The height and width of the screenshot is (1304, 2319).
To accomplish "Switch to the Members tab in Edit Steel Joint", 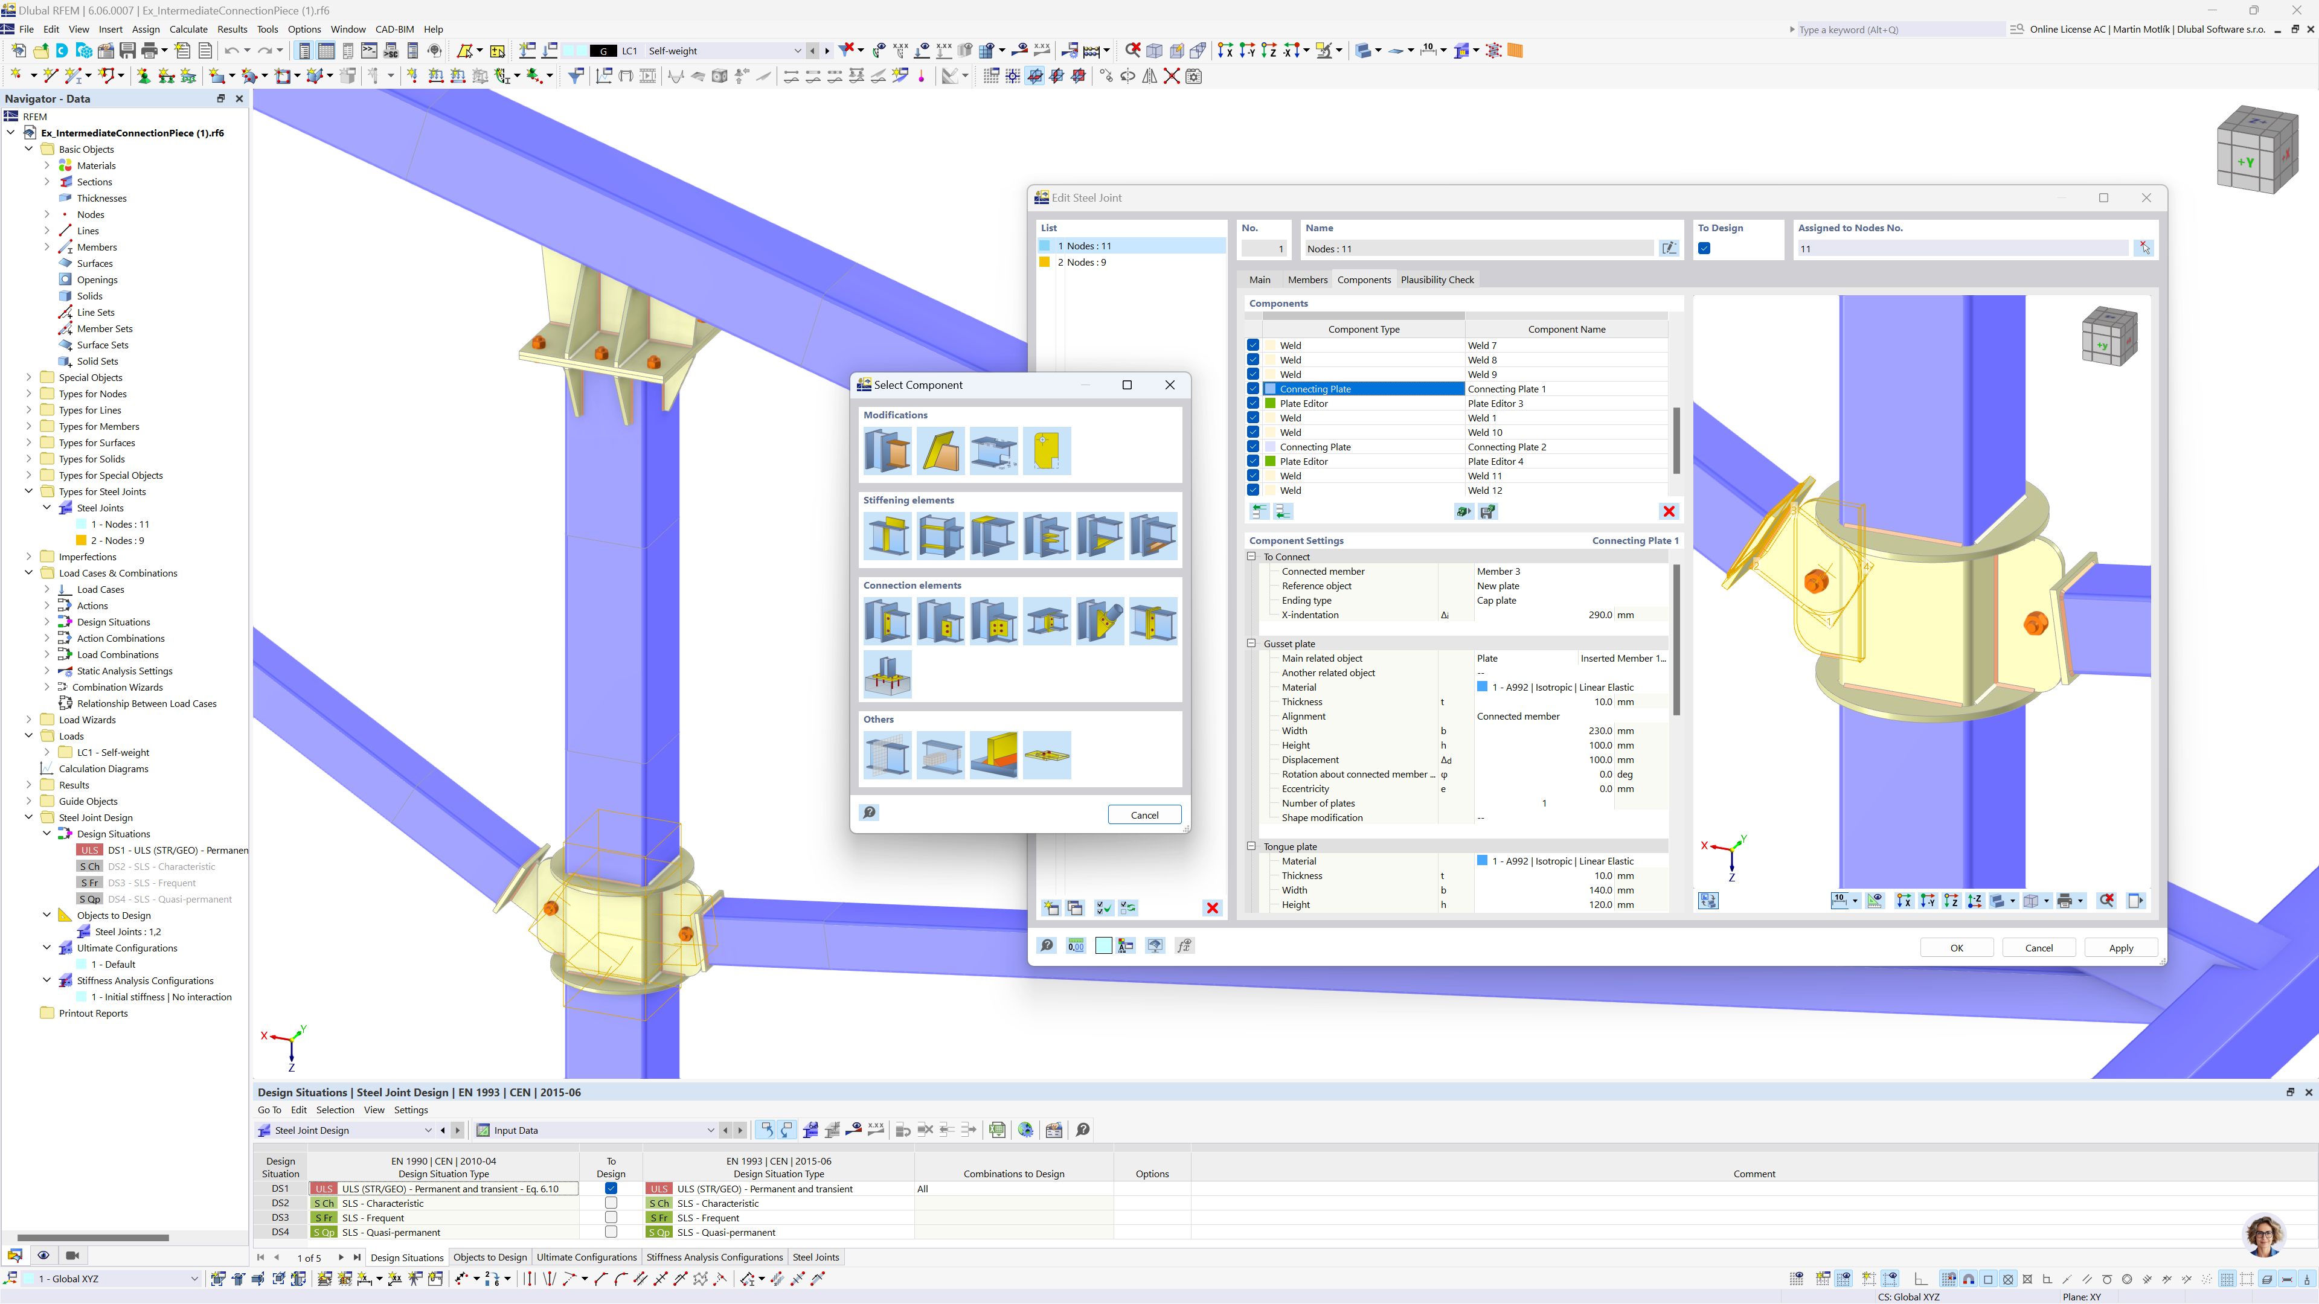I will pyautogui.click(x=1307, y=279).
